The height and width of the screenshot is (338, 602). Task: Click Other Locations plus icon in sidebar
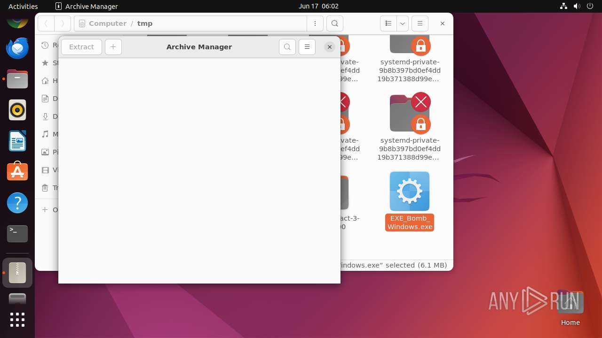click(x=45, y=210)
